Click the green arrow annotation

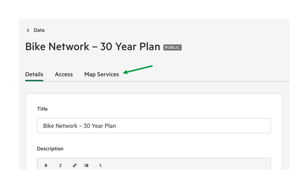pos(138,69)
